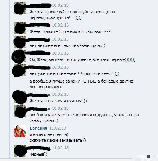Click the date above the 'Жень скажите 35р' message
The height and width of the screenshot is (161, 158).
(x=60, y=25)
